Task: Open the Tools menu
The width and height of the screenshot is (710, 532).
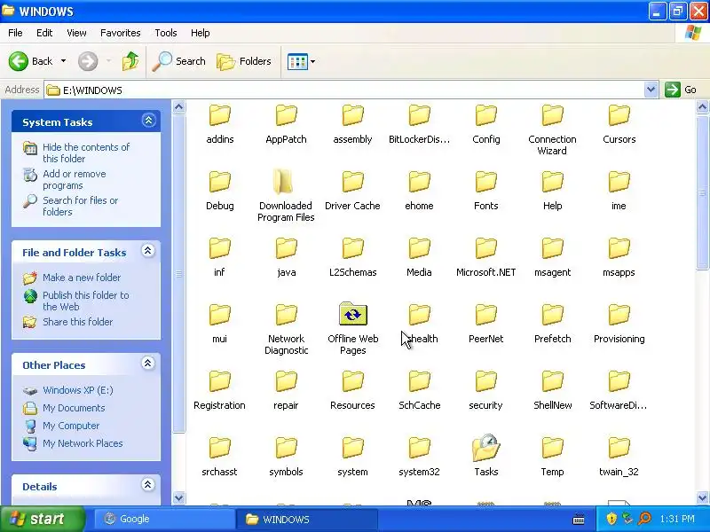Action: coord(166,33)
